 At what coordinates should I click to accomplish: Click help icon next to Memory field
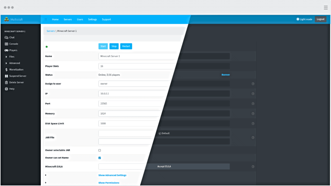[x=253, y=114]
